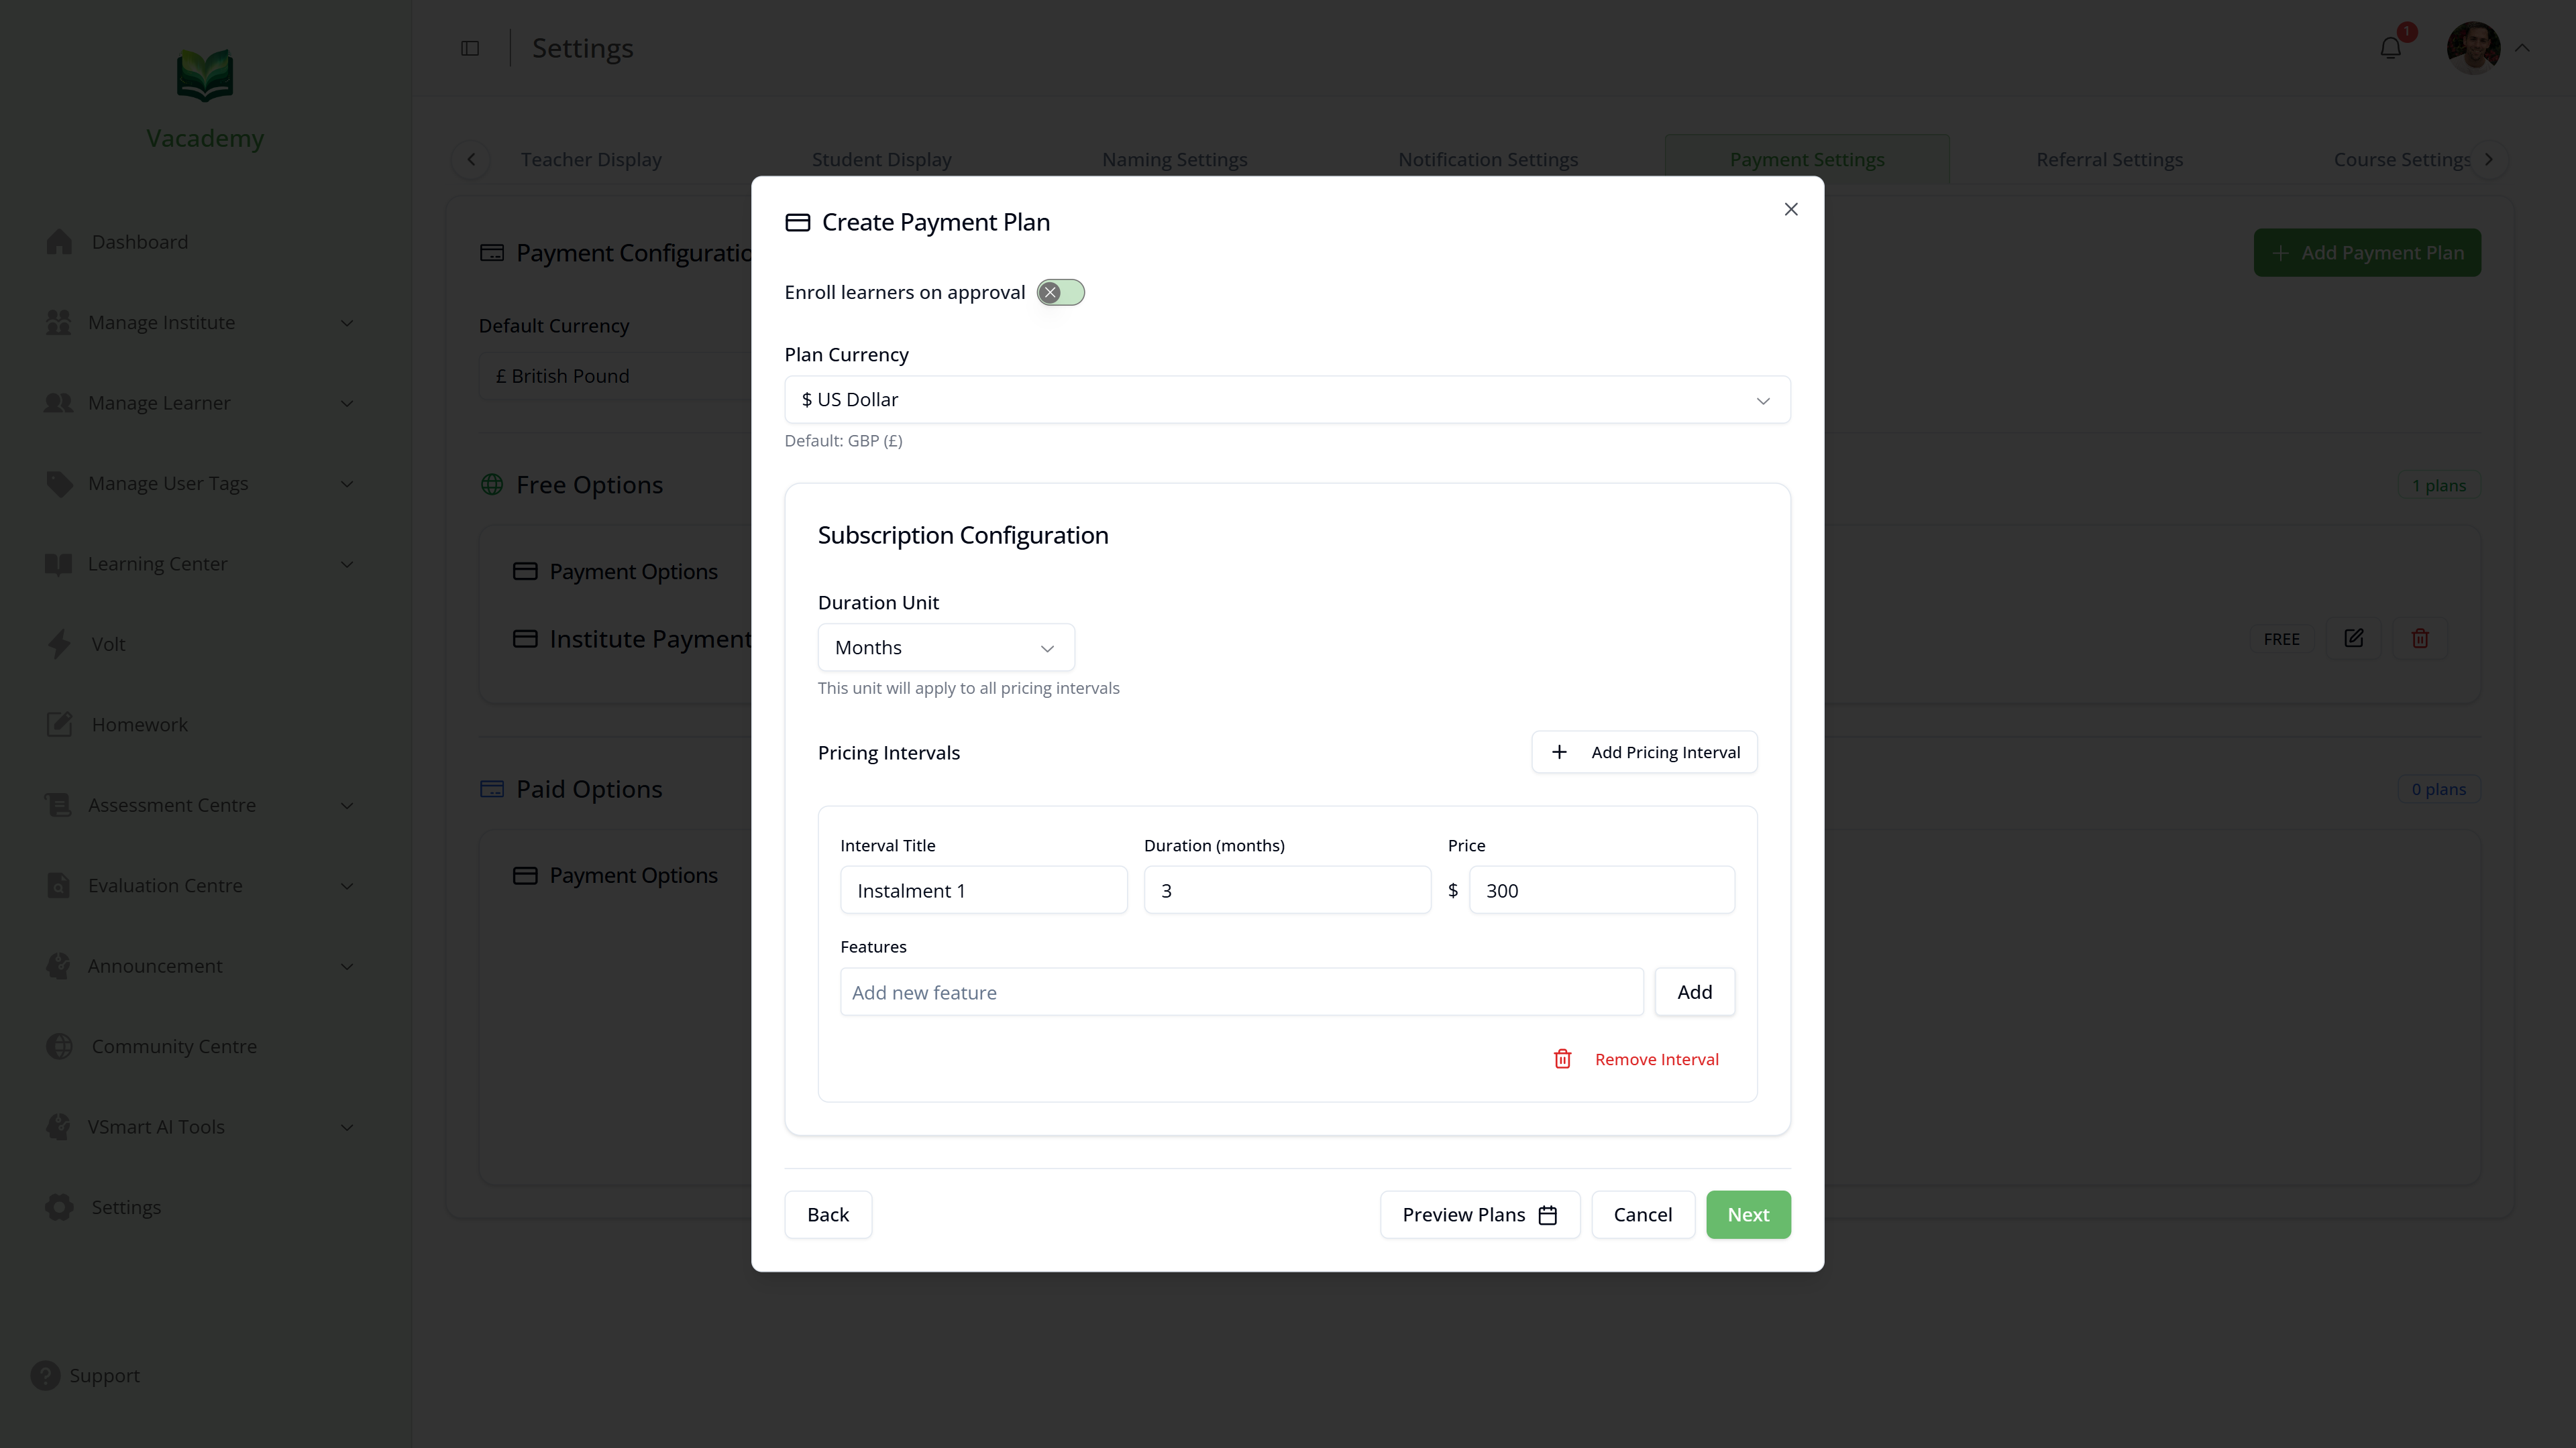
Task: Click the Paid Options card icon
Action: [x=492, y=790]
